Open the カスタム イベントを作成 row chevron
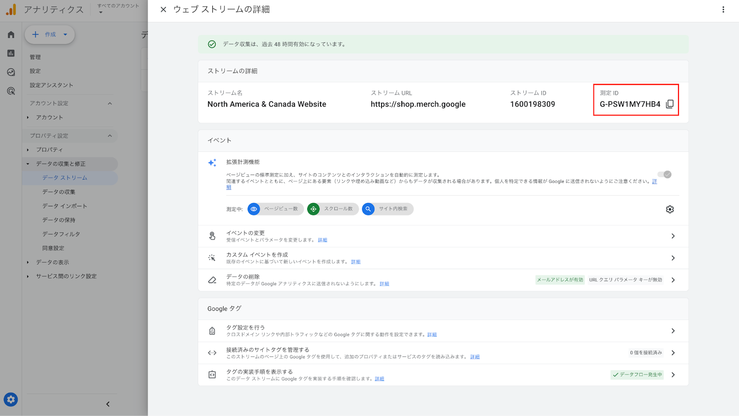Image resolution: width=739 pixels, height=416 pixels. [673, 258]
